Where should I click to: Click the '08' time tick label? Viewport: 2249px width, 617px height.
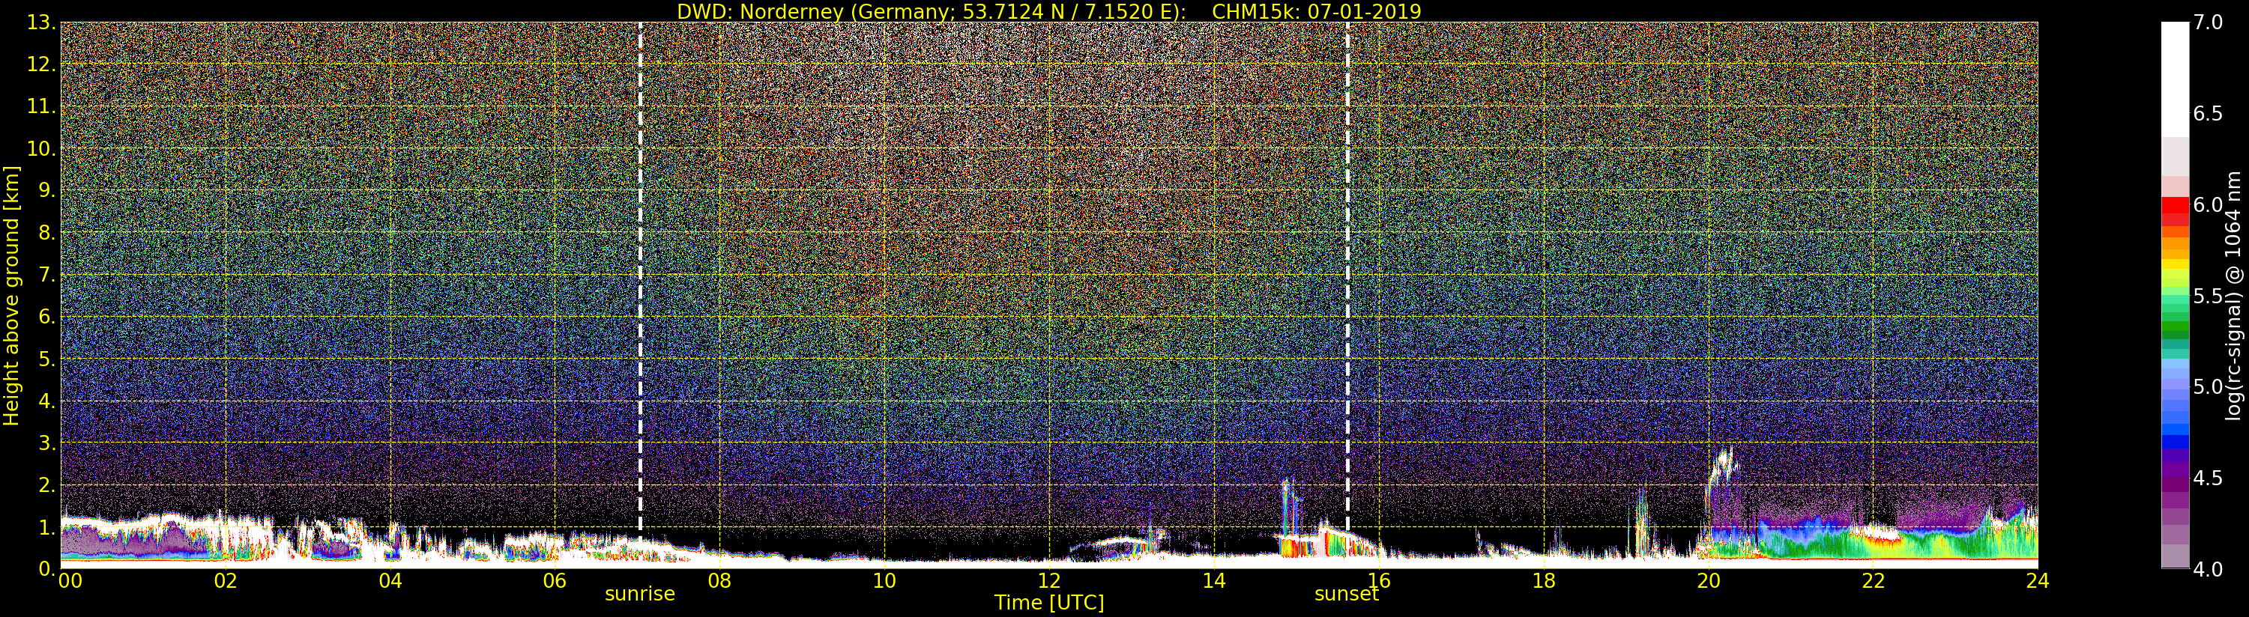coord(719,580)
